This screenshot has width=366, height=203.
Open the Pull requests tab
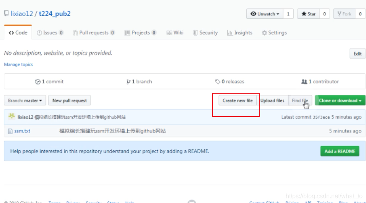pyautogui.click(x=94, y=32)
